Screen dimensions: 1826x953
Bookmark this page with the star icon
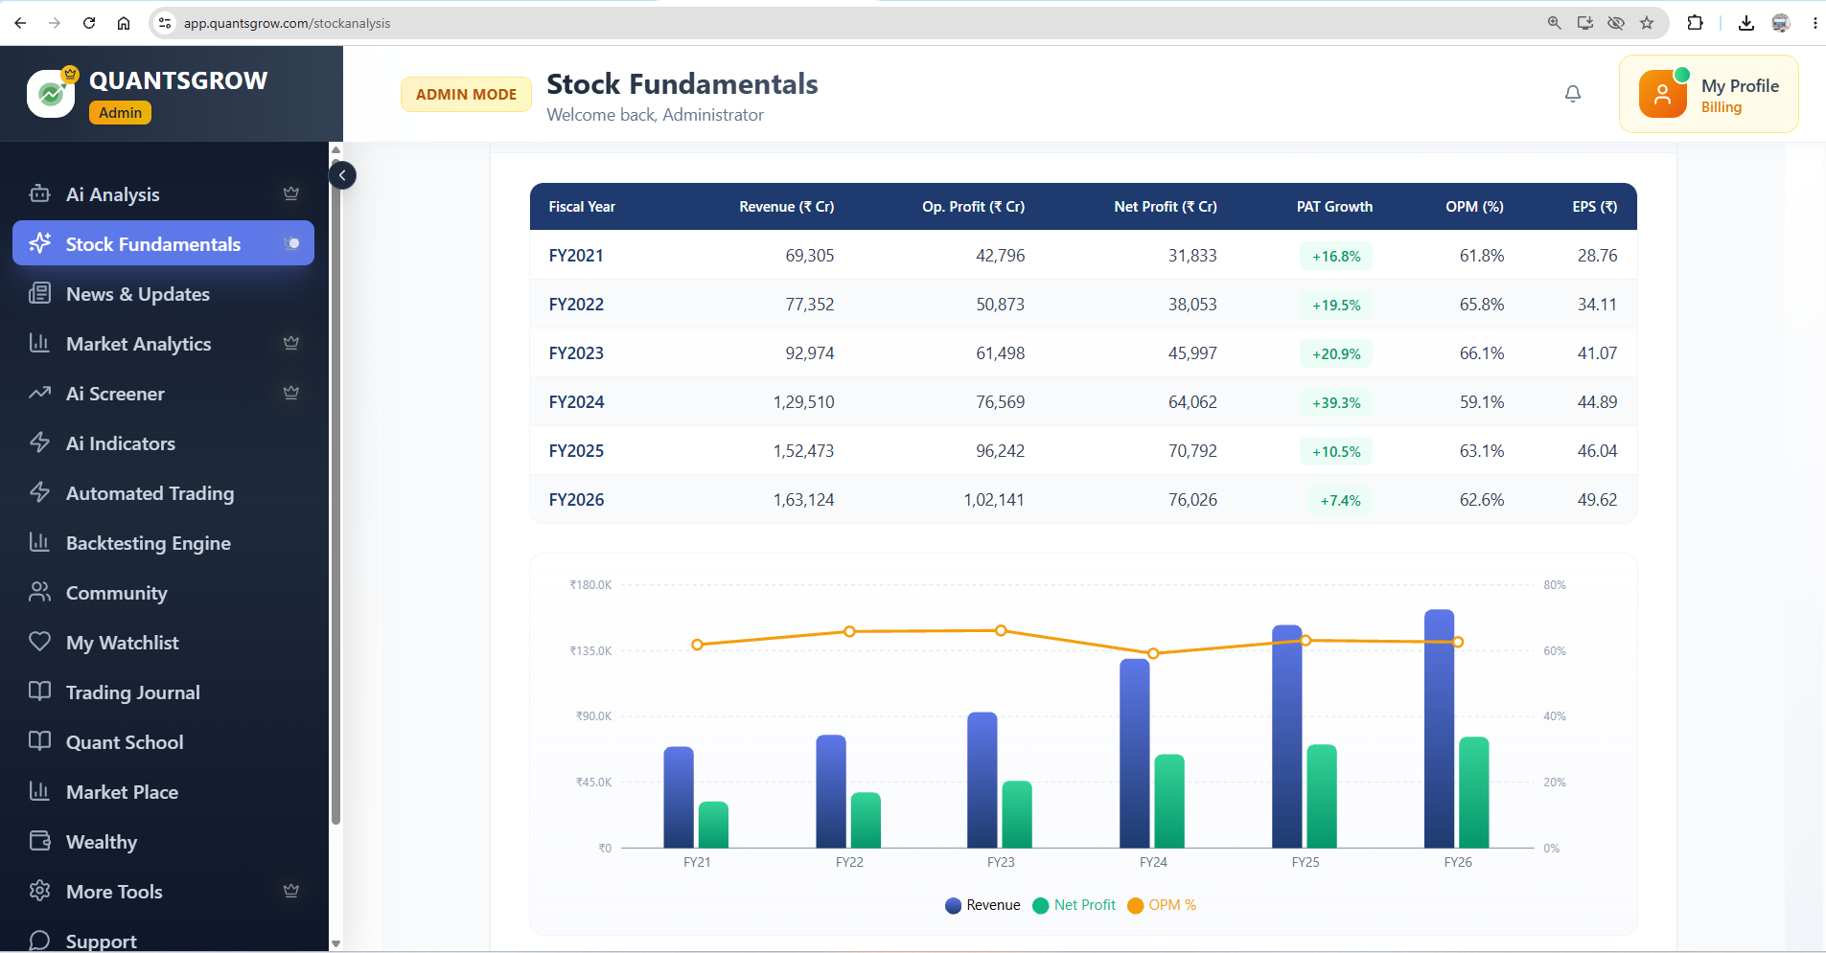[x=1647, y=23]
